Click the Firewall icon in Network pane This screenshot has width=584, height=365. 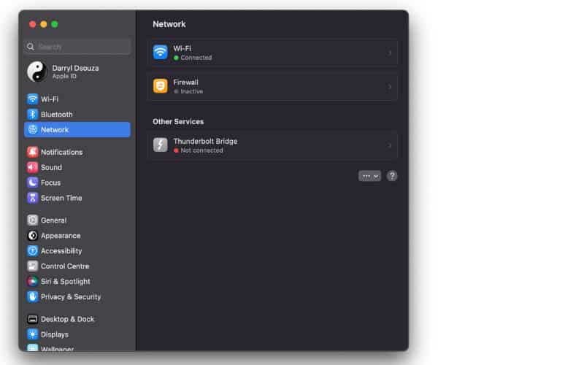pyautogui.click(x=161, y=86)
